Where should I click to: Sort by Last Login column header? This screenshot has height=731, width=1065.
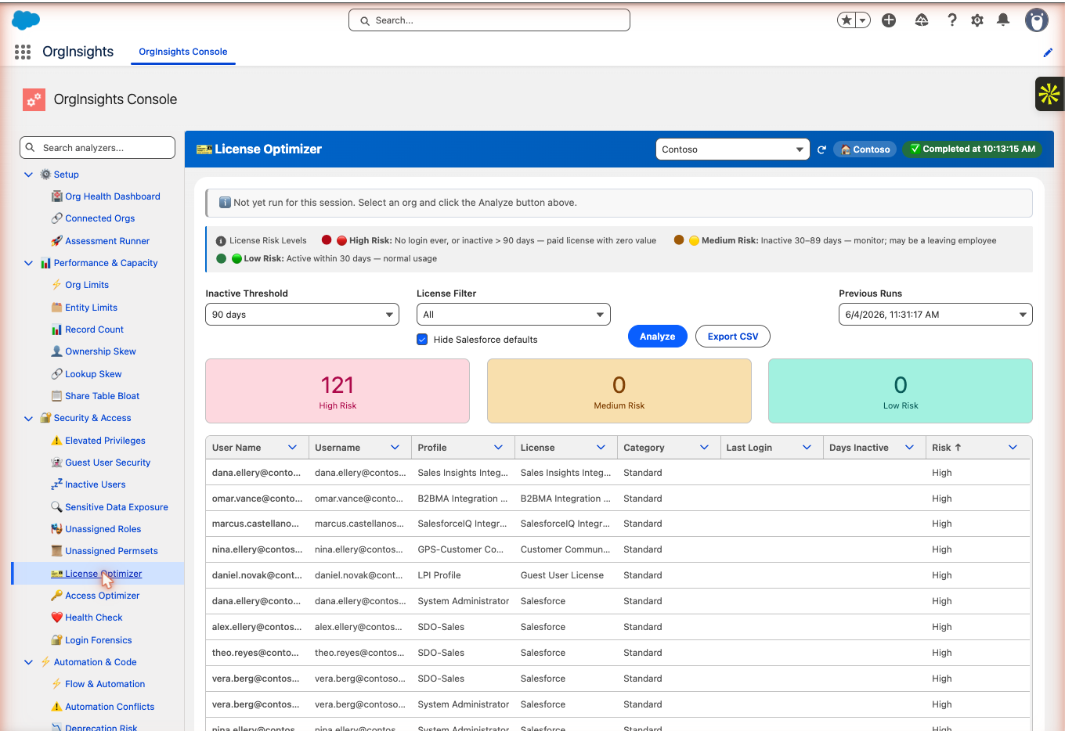tap(749, 448)
